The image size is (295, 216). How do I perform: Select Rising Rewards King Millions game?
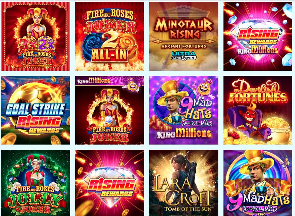coord(258,36)
